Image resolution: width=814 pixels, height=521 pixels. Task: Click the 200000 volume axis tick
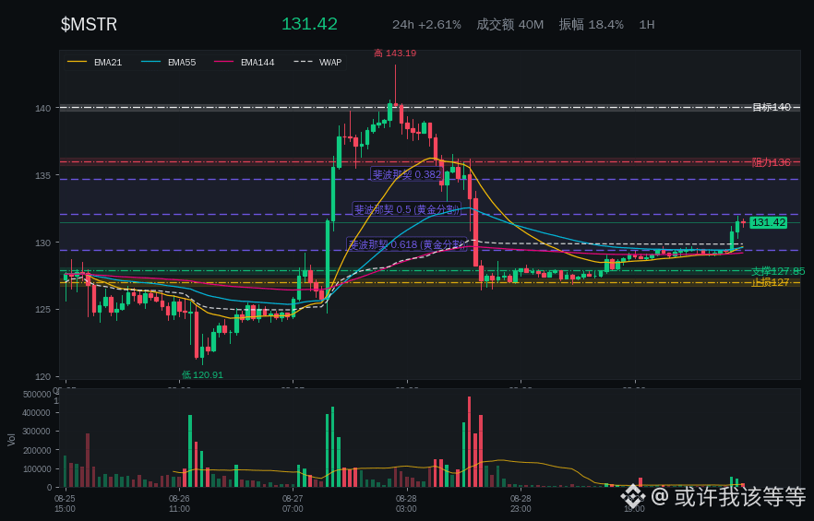(x=37, y=450)
